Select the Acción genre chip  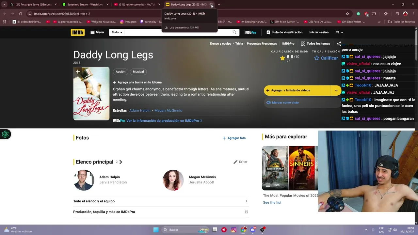121,72
